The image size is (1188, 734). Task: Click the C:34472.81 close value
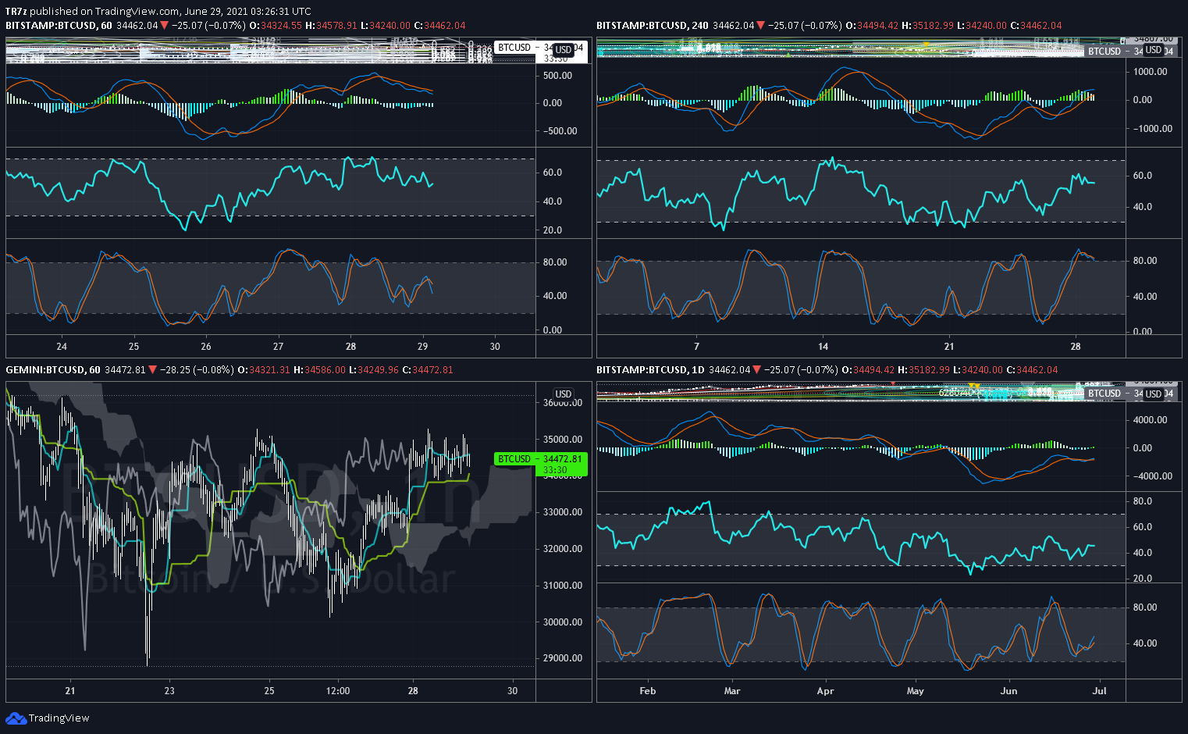427,369
